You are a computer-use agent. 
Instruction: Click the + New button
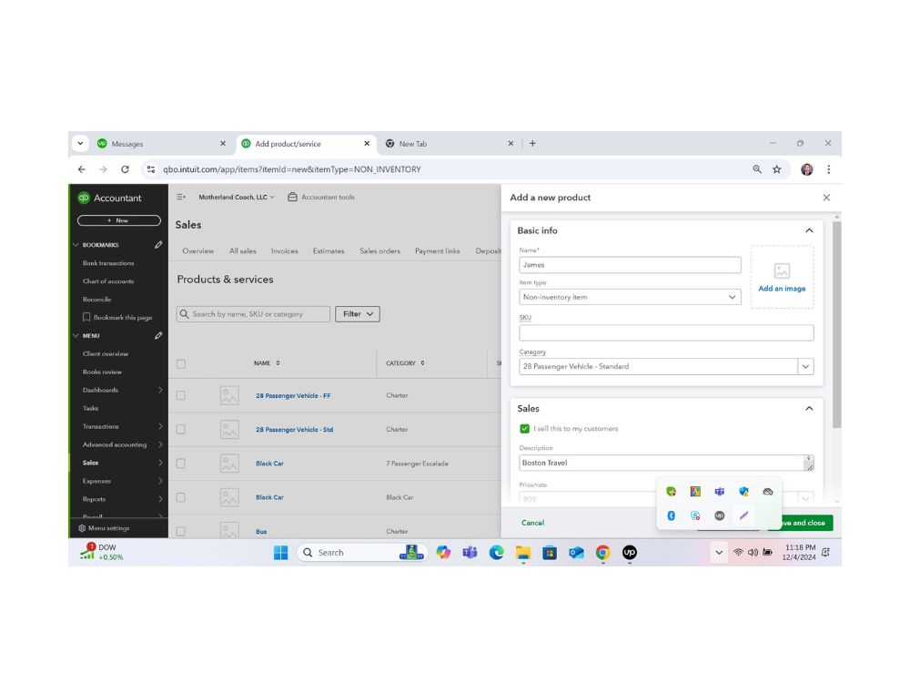pyautogui.click(x=119, y=220)
